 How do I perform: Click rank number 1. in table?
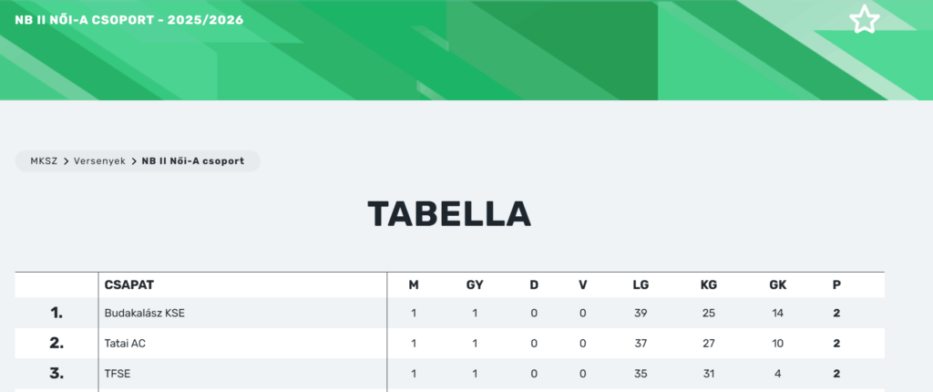pyautogui.click(x=56, y=314)
